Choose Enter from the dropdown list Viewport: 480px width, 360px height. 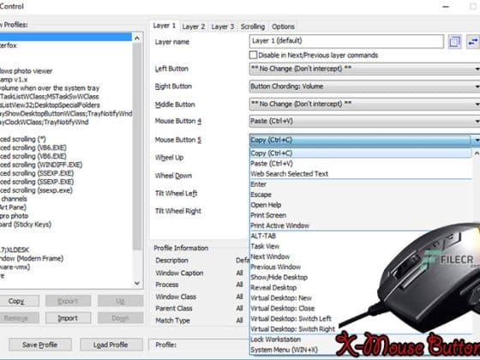tap(361, 184)
